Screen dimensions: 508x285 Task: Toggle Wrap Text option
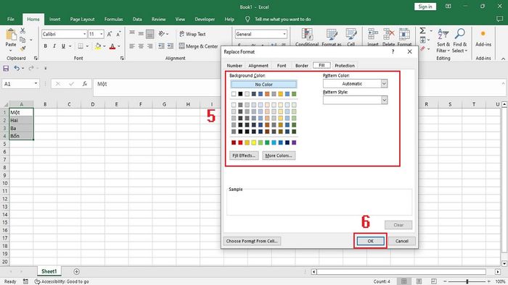[192, 34]
